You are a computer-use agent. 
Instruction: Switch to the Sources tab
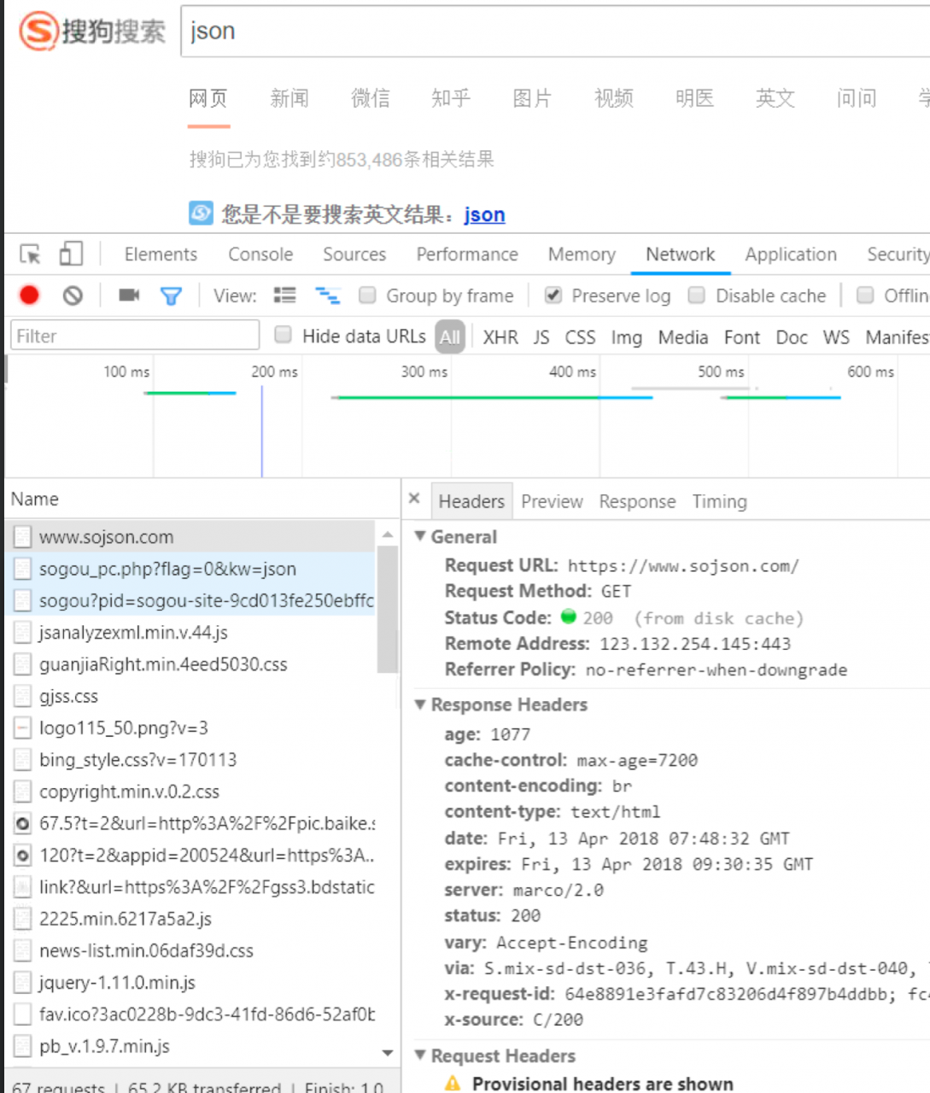point(354,254)
